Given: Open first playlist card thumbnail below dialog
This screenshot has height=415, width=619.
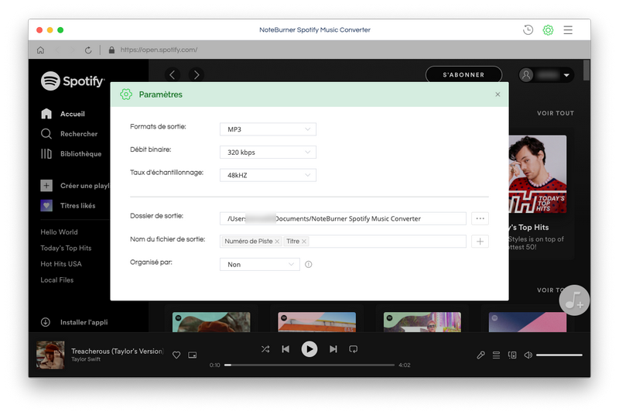Looking at the screenshot, I should (x=211, y=322).
